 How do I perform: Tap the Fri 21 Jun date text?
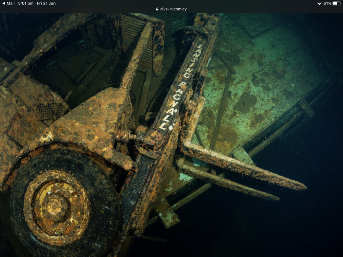coord(46,3)
